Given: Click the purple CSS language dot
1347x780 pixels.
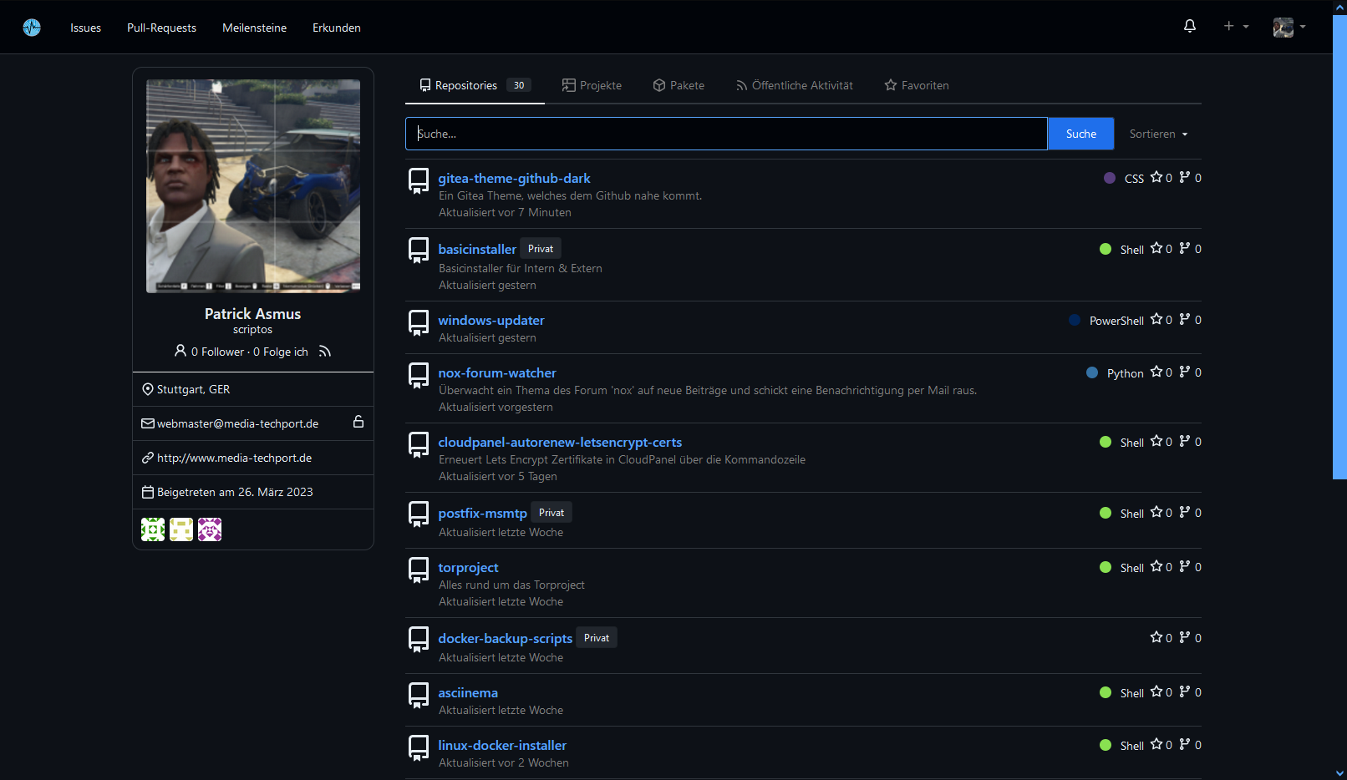Looking at the screenshot, I should (1110, 178).
